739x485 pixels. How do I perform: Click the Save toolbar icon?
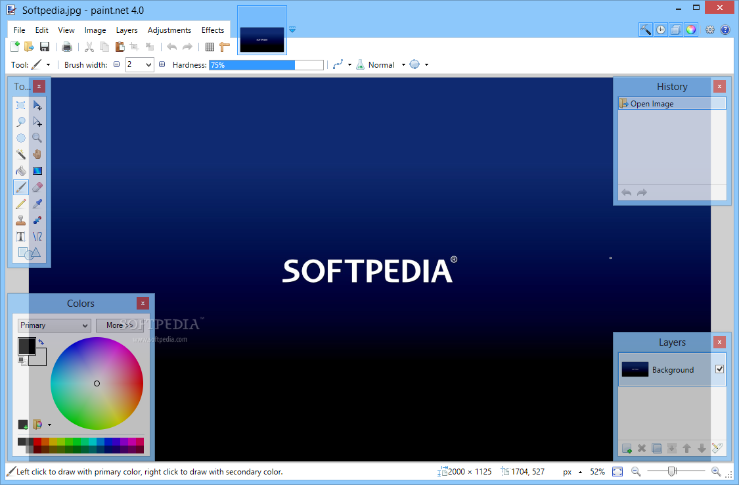pos(44,46)
